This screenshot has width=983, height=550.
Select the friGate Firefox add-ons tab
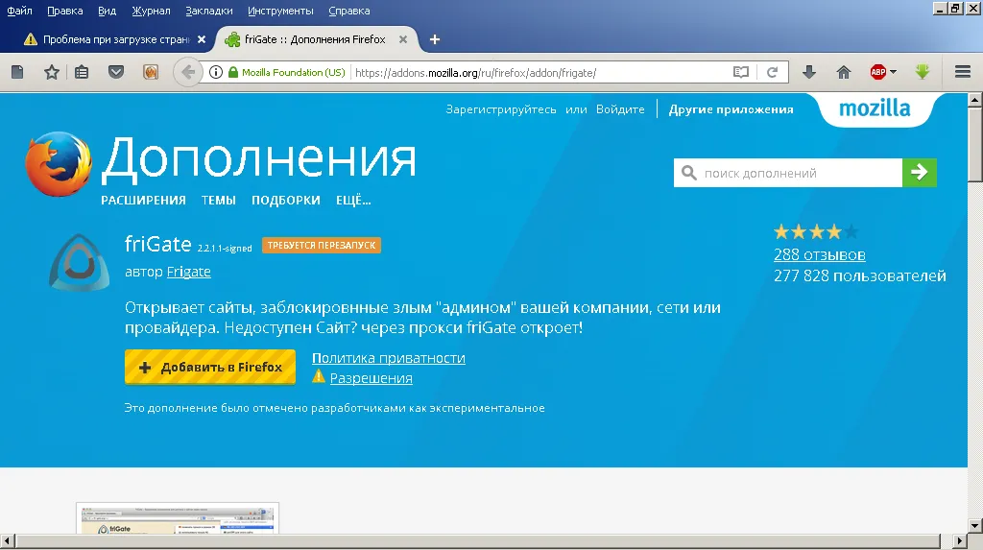coord(316,39)
